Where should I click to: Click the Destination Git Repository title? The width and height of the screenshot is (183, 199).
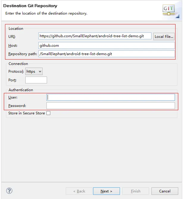coord(30,6)
